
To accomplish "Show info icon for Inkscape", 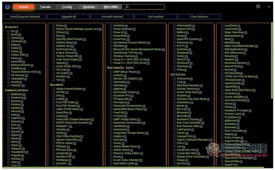I will tap(126, 140).
